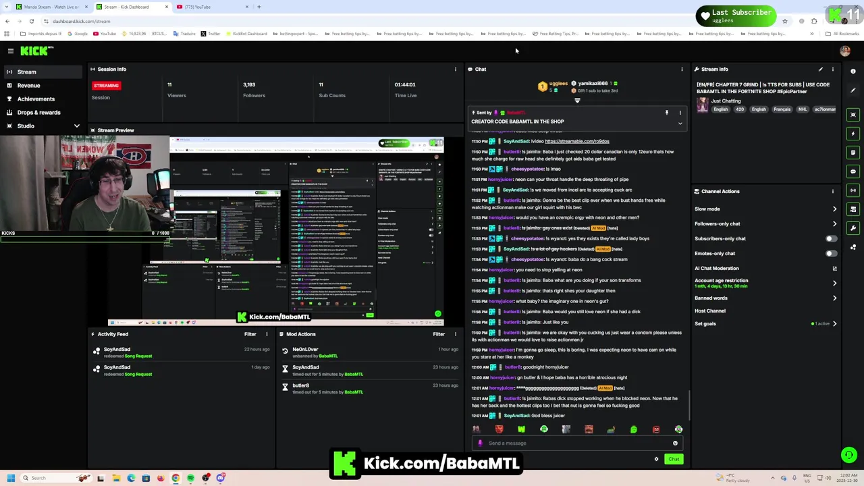Click info icon in right sidebar
This screenshot has width=864, height=486.
point(853,71)
